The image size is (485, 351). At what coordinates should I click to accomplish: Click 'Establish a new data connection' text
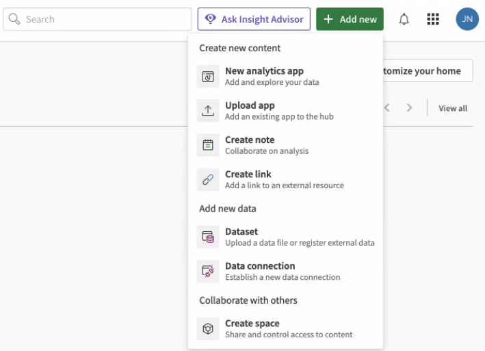[x=283, y=277]
